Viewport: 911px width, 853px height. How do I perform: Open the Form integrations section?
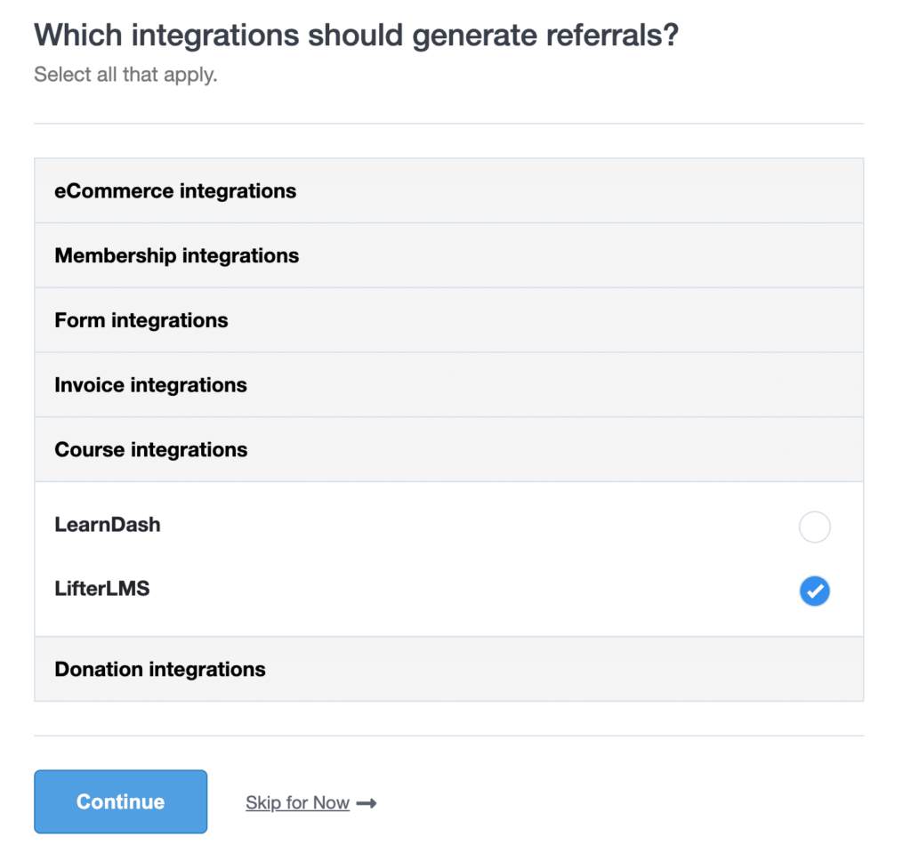(448, 320)
